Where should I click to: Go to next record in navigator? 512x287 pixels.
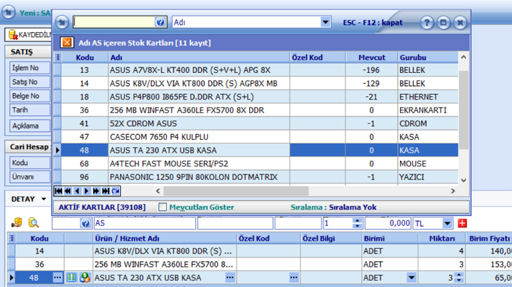click(x=87, y=191)
